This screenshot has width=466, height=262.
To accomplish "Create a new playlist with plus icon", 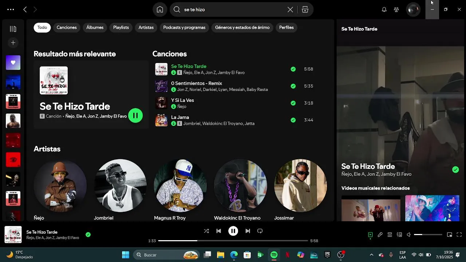I will (13, 43).
